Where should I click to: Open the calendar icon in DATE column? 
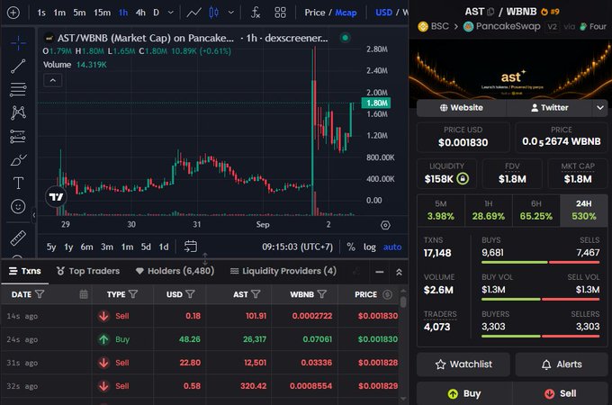pos(84,294)
